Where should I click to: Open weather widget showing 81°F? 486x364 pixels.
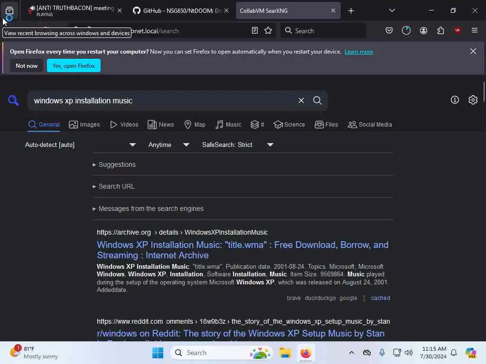[x=34, y=353]
